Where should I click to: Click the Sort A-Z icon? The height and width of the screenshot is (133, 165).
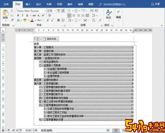(94, 20)
